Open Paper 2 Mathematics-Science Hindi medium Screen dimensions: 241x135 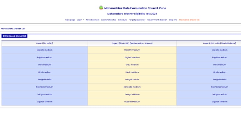tap(132, 72)
